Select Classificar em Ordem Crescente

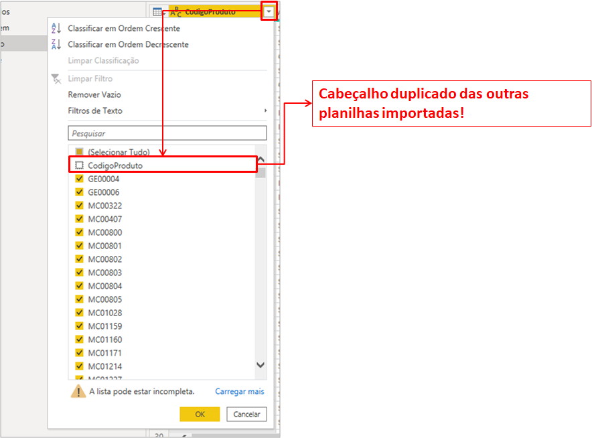(123, 28)
